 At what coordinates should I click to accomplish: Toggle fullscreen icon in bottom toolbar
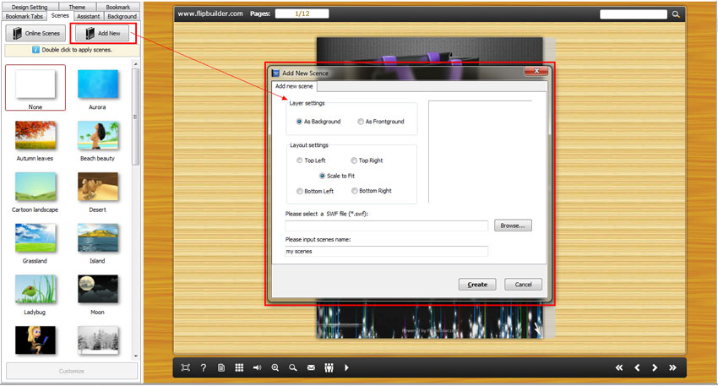click(185, 368)
